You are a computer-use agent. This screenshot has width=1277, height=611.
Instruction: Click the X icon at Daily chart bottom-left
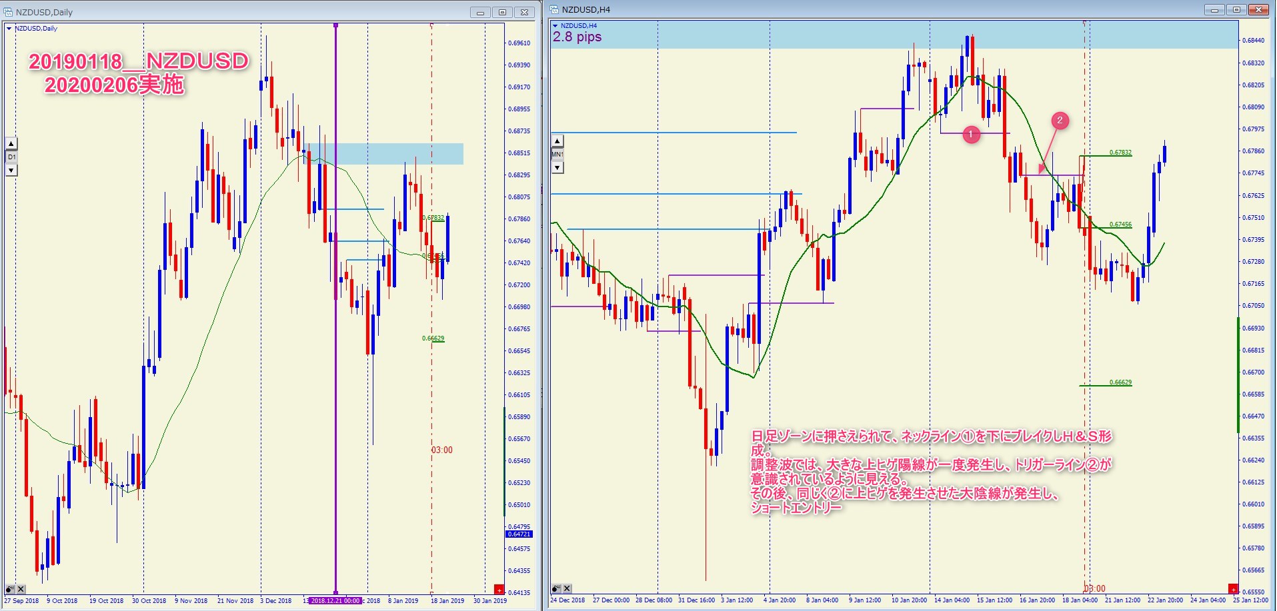coord(21,589)
